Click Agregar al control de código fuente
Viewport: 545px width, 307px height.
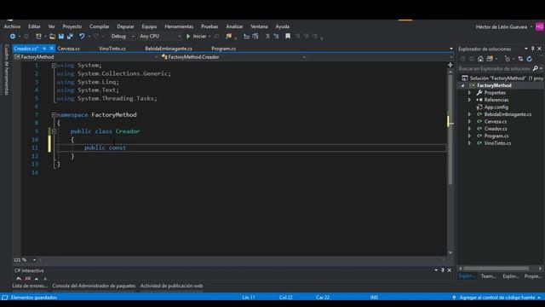pos(497,298)
